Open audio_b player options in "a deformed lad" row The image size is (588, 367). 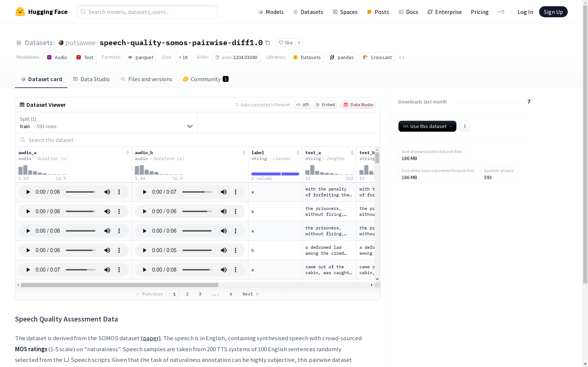point(236,250)
